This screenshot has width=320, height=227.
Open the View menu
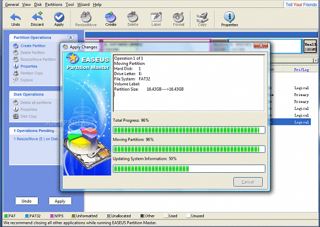click(26, 4)
